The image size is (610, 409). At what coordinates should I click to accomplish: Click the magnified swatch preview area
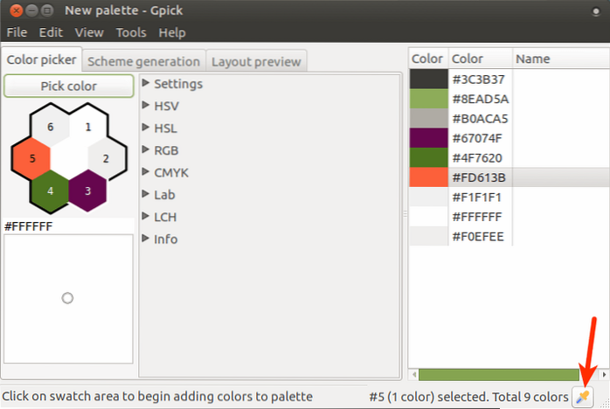tap(68, 298)
